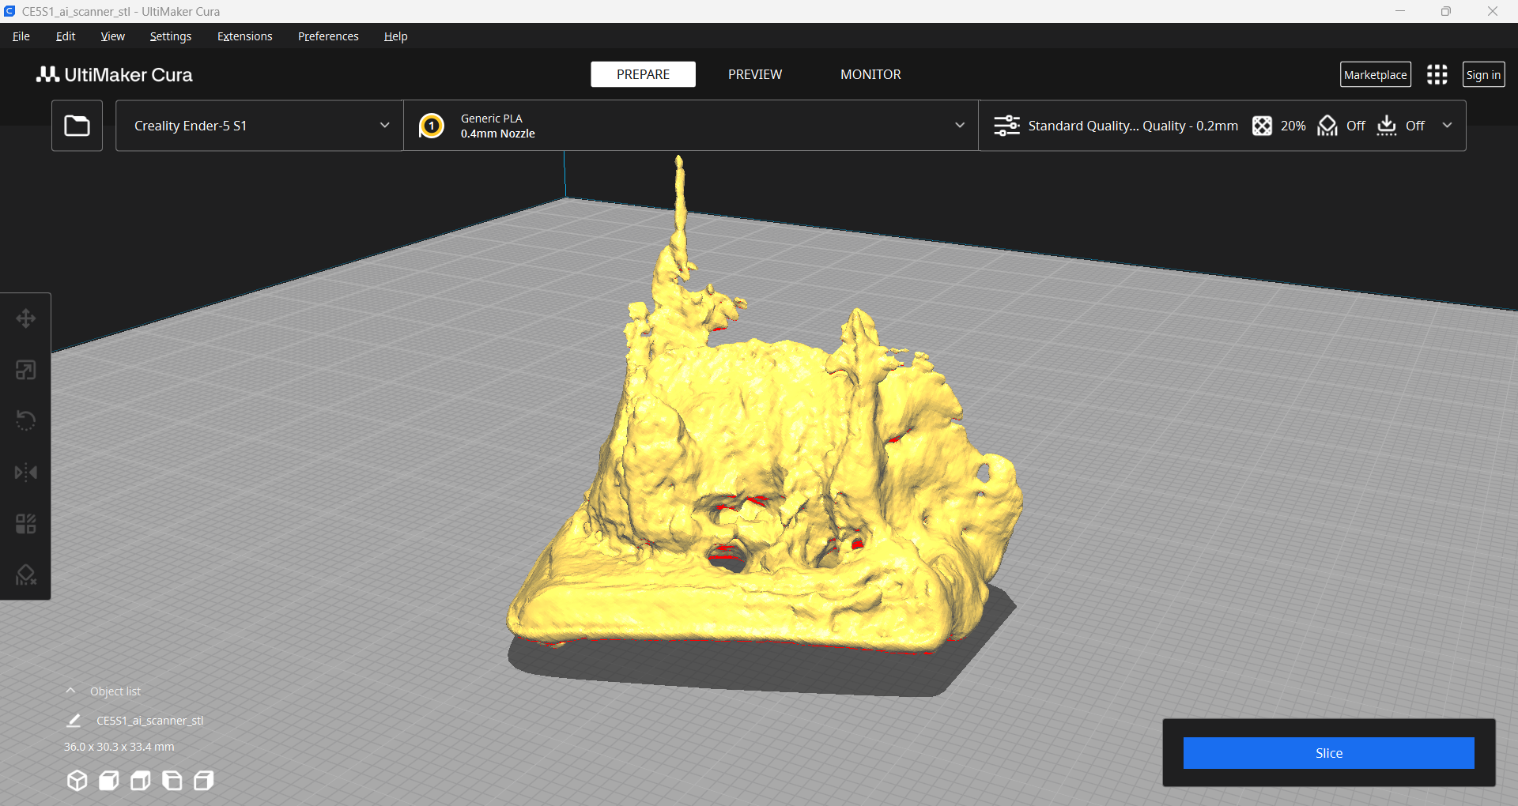Screen dimensions: 1518x806
Task: Select the Mirror tool
Action: (x=26, y=472)
